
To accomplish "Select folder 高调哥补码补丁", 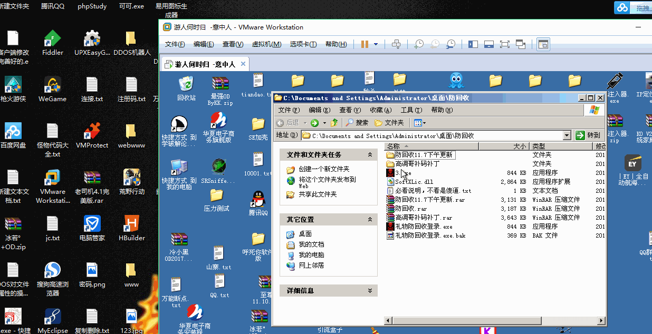I will pos(413,164).
